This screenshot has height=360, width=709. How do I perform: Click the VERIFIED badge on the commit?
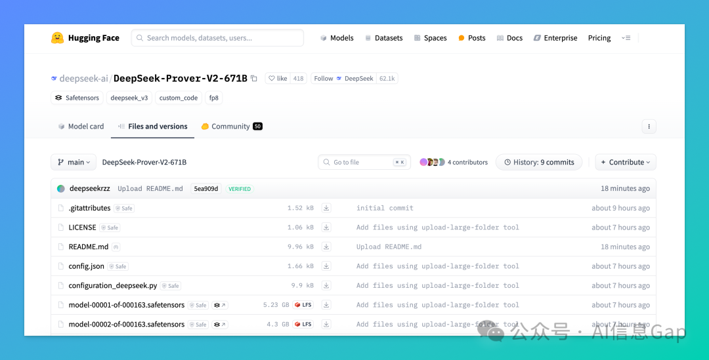[240, 189]
